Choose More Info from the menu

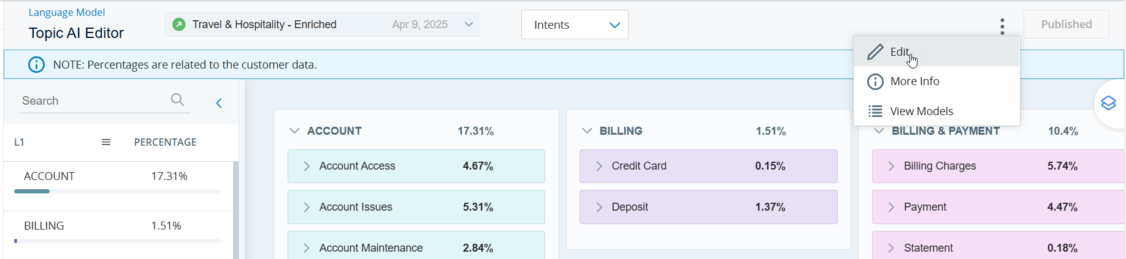(914, 81)
